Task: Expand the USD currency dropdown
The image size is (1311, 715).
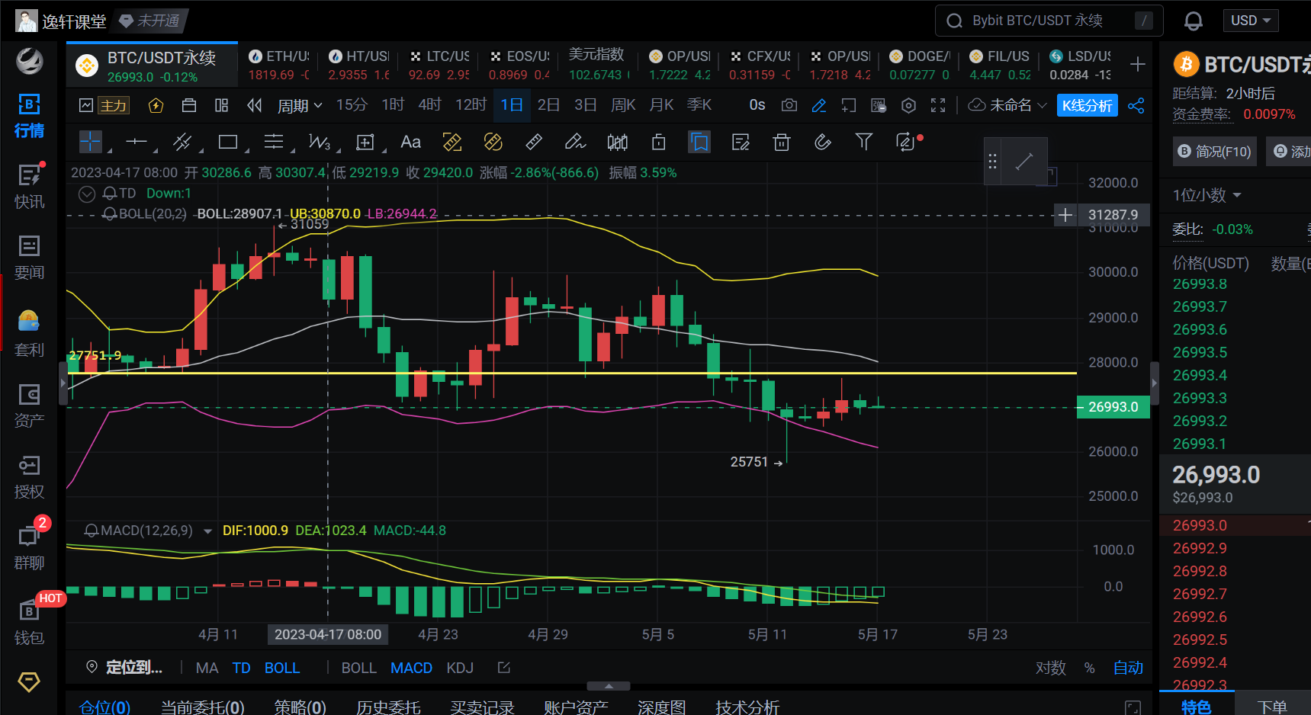Action: (x=1251, y=21)
